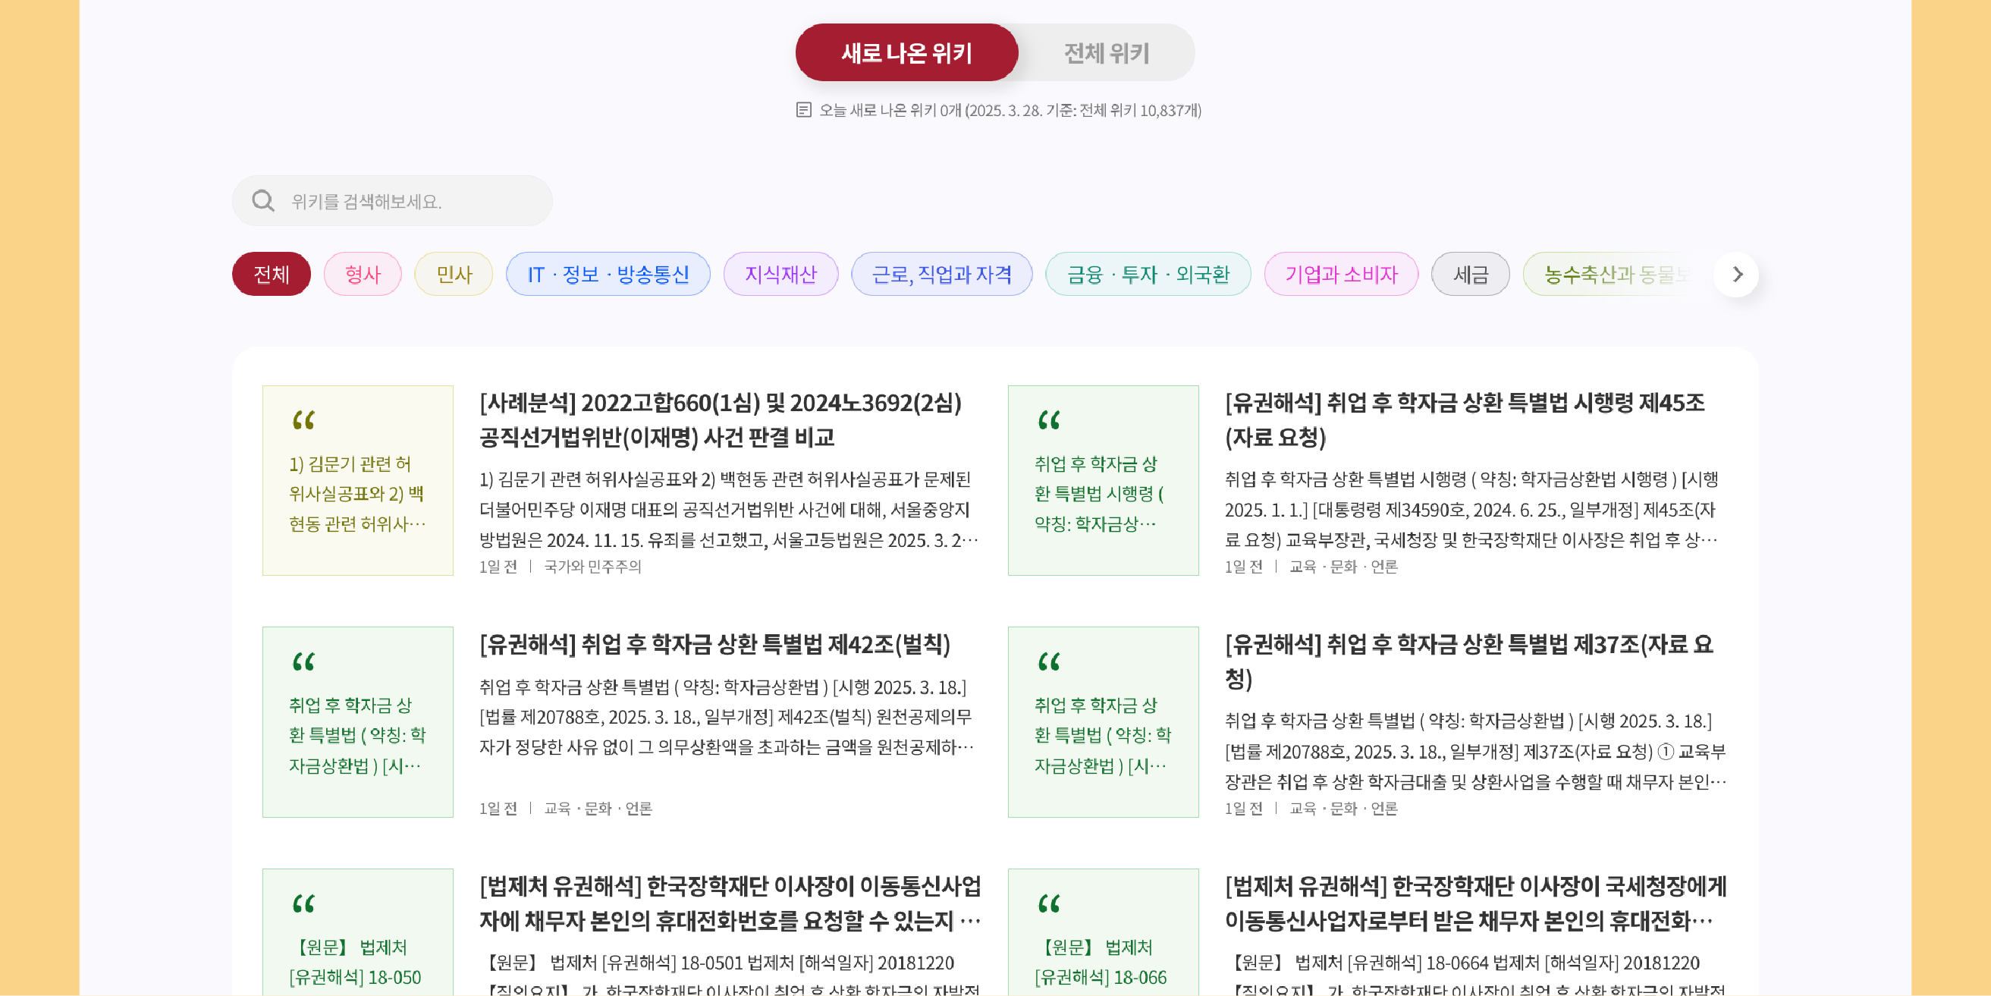Click quote thumbnail of the 제42조(벌칙) article
This screenshot has width=1991, height=996.
pyautogui.click(x=358, y=721)
